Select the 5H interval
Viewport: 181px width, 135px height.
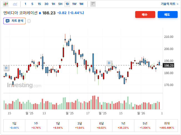point(60,4)
